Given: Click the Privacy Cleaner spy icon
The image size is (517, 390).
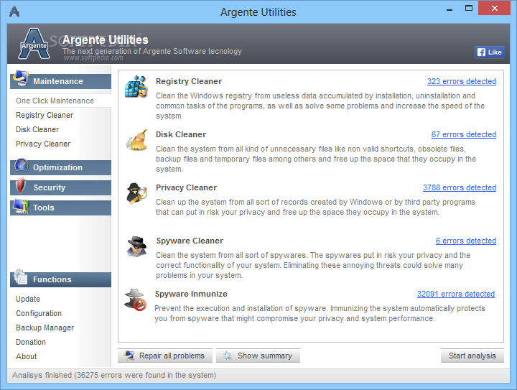Looking at the screenshot, I should point(136,193).
